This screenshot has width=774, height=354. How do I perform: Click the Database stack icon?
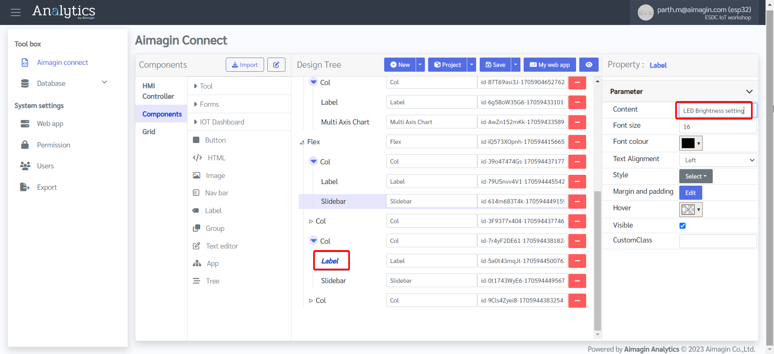(25, 83)
